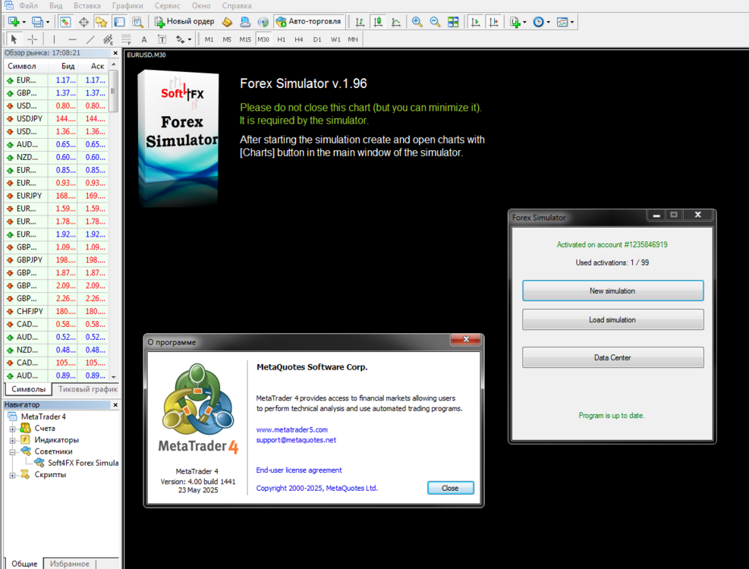Select the USDJPY row in Market Watch
Image resolution: width=749 pixels, height=569 pixels.
56,118
